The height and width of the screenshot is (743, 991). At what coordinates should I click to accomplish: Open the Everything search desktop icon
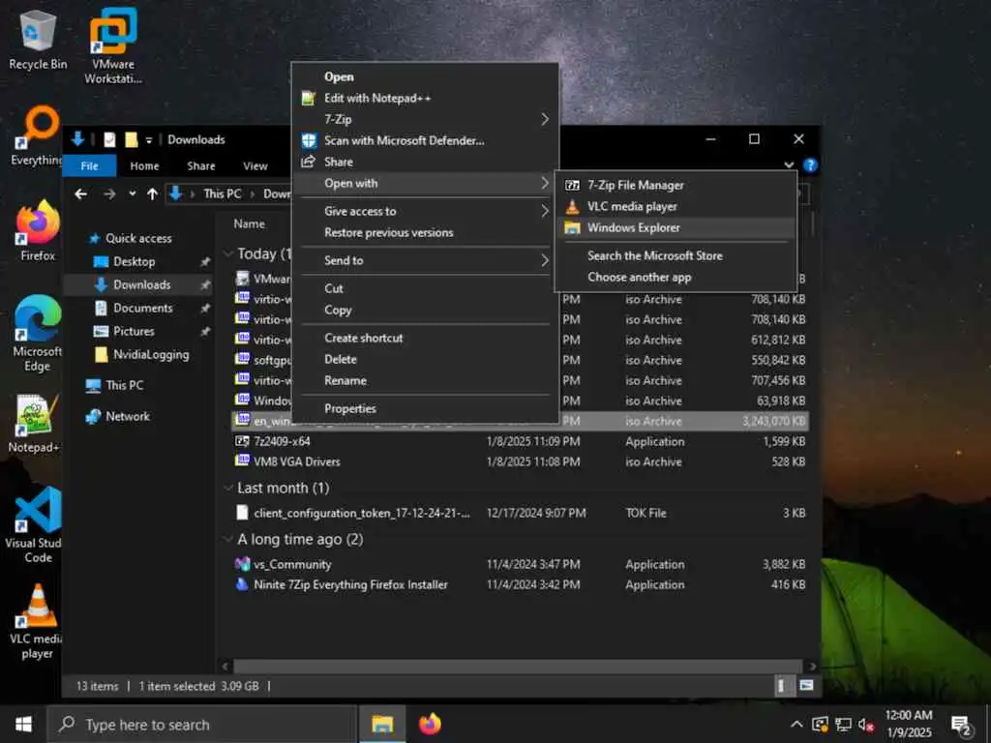(38, 135)
